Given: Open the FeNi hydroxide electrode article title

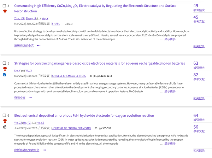Looking at the screenshot, I should (84, 116).
